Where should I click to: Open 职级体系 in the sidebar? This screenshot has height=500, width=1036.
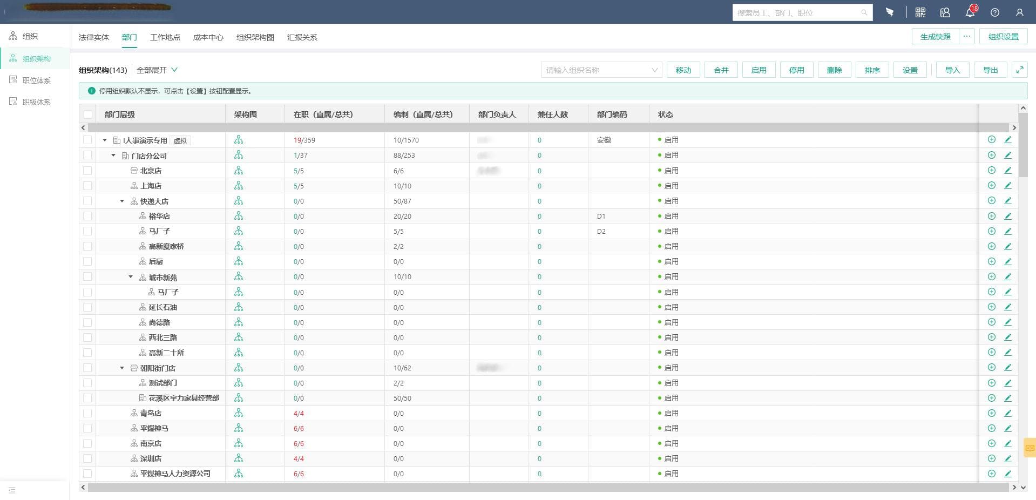click(x=36, y=102)
